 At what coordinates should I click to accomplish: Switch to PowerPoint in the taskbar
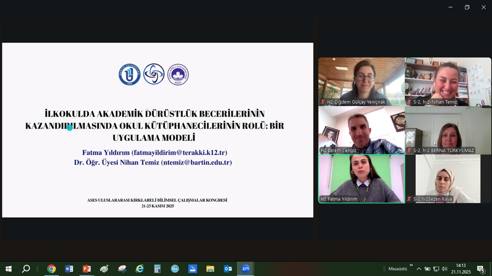click(x=86, y=269)
